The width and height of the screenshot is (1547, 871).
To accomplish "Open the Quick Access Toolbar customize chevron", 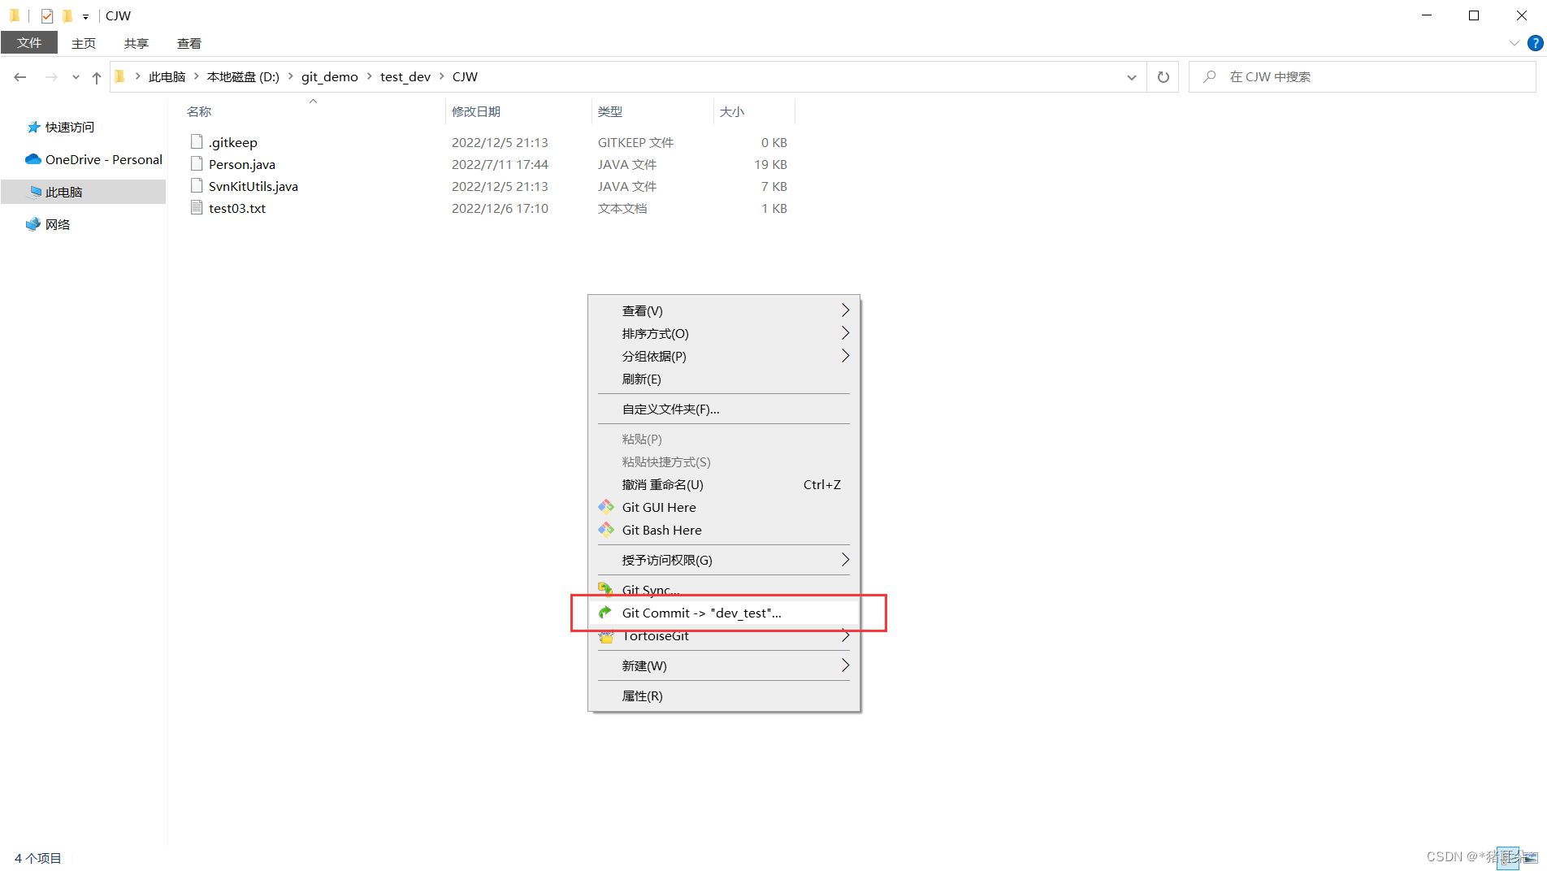I will (84, 15).
